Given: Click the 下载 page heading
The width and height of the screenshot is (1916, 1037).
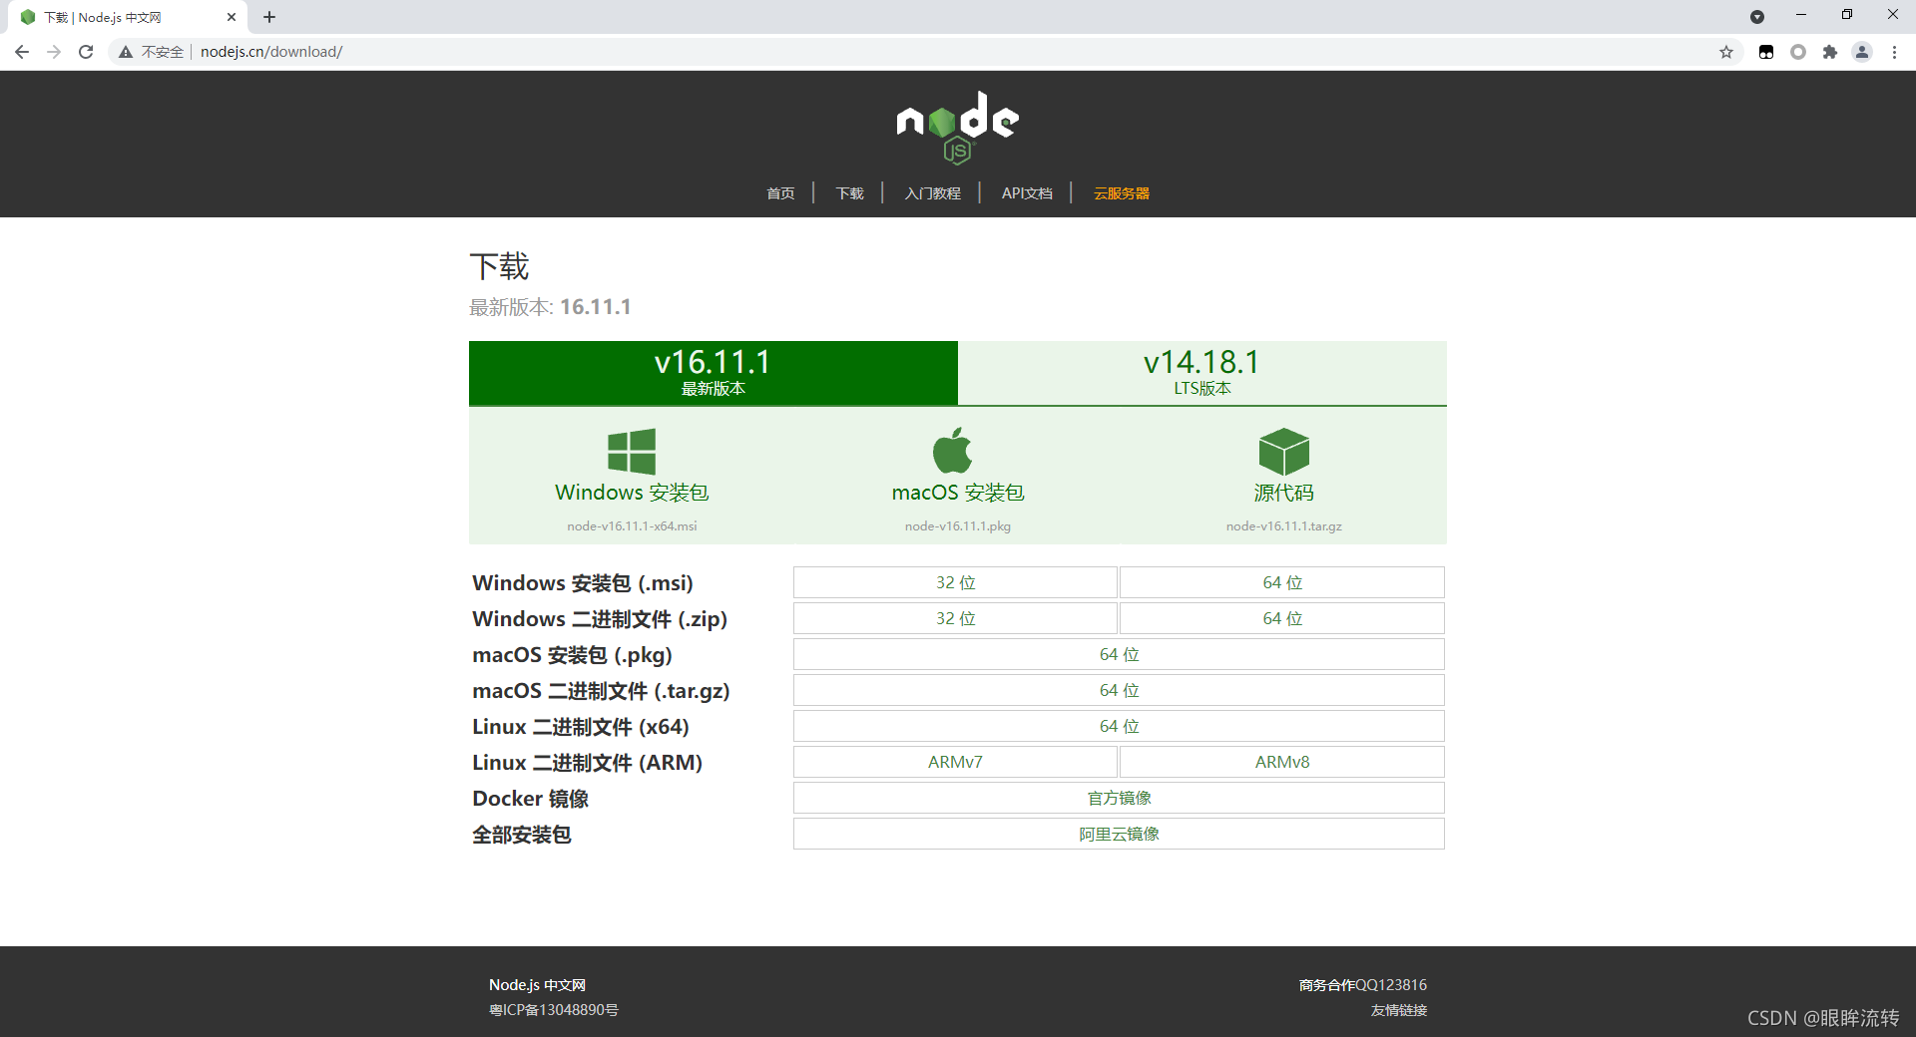Looking at the screenshot, I should (499, 266).
